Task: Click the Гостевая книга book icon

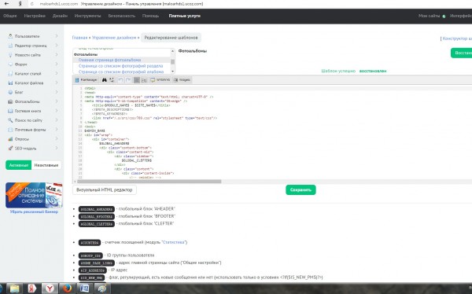Action: coord(10,111)
